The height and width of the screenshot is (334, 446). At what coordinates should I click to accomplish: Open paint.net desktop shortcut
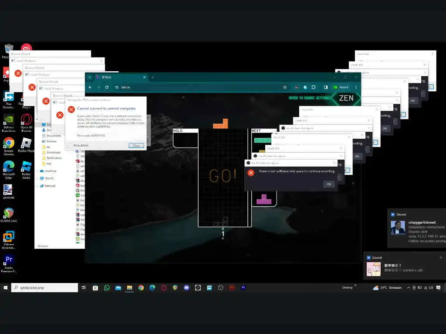tap(9, 191)
